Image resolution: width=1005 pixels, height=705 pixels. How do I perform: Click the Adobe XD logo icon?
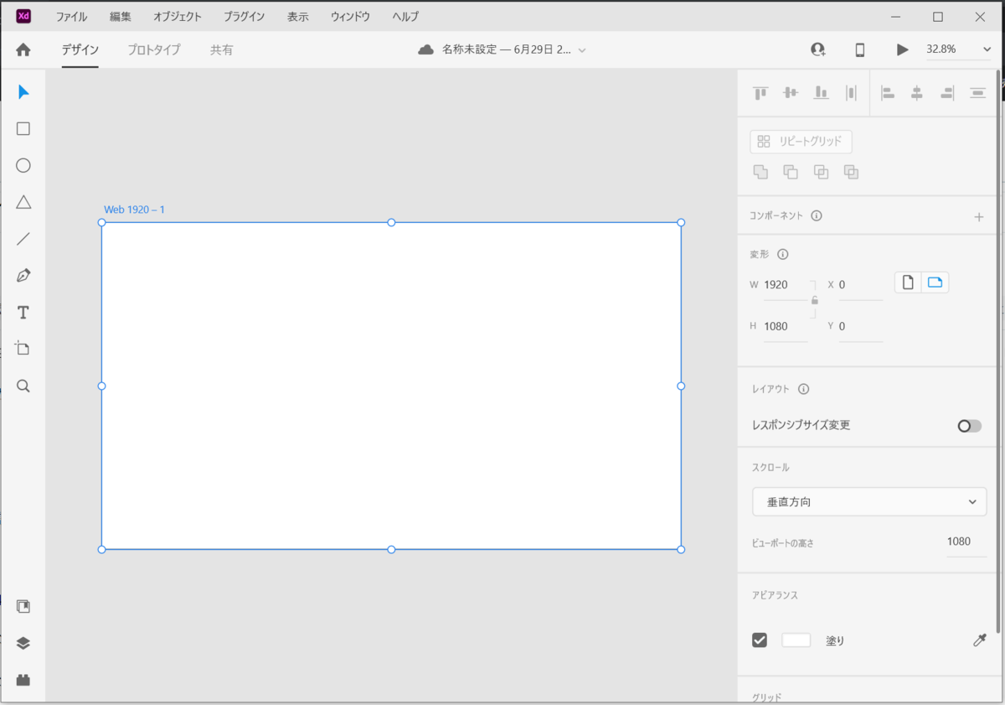pyautogui.click(x=23, y=16)
